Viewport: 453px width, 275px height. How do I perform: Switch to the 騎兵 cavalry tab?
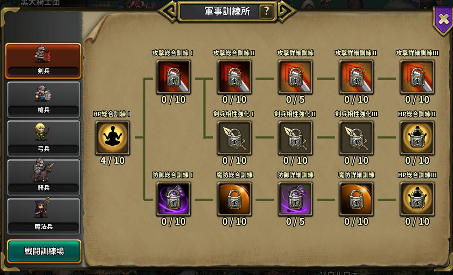click(x=43, y=177)
